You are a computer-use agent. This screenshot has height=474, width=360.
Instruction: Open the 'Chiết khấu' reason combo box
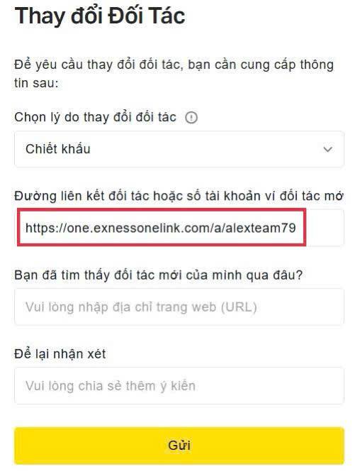pos(179,149)
